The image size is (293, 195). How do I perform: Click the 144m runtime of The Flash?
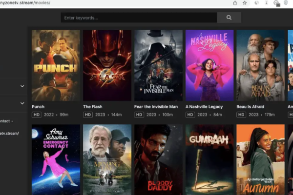[x=116, y=115]
